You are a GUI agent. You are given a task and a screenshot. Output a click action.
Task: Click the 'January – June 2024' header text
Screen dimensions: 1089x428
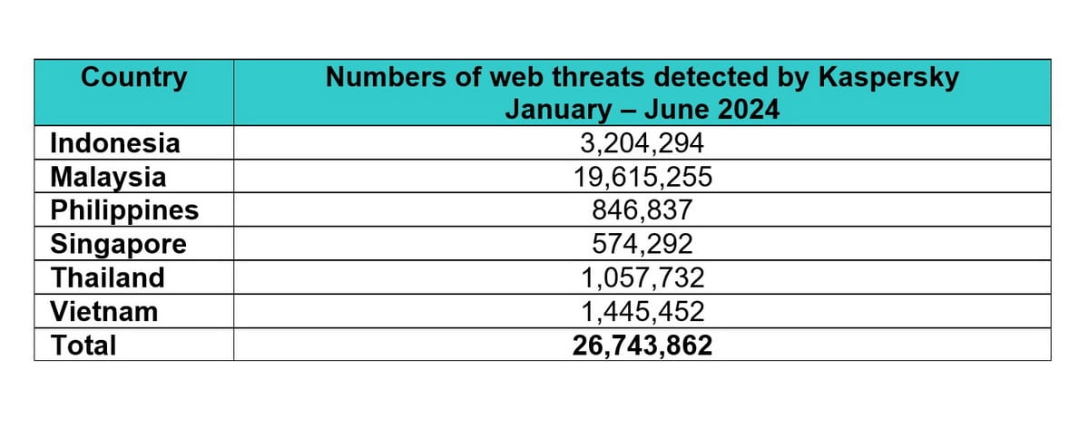tap(642, 111)
